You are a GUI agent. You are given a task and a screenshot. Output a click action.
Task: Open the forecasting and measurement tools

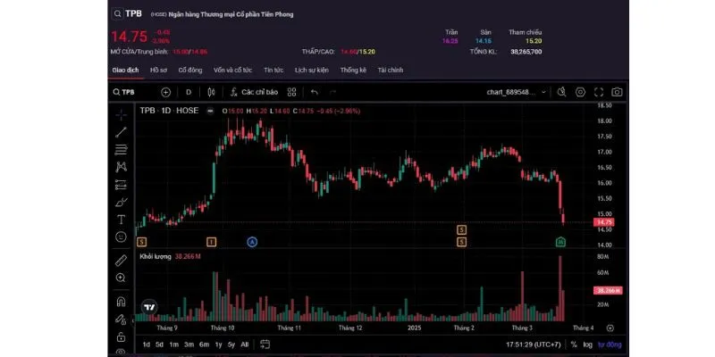click(121, 185)
